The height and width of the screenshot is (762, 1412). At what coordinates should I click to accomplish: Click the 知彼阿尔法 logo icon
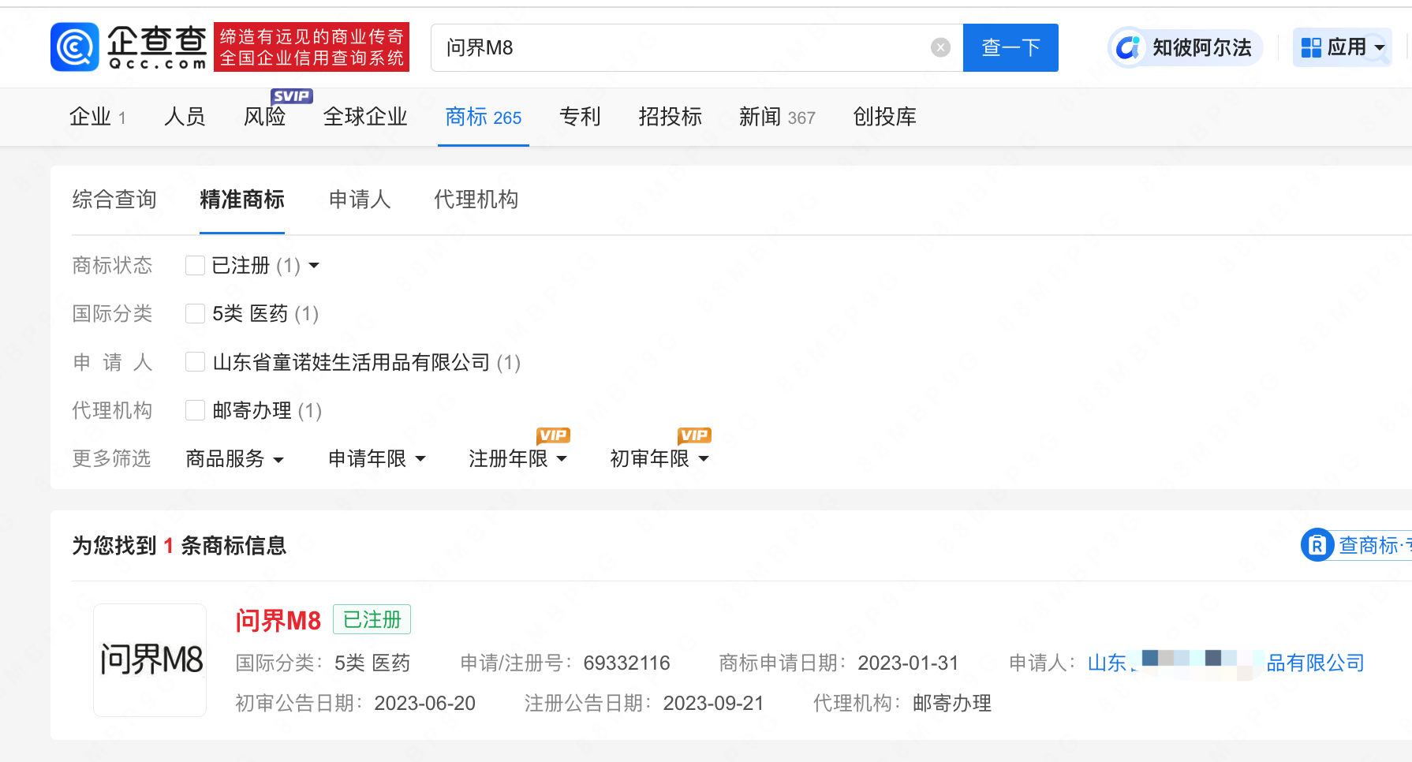click(1127, 48)
